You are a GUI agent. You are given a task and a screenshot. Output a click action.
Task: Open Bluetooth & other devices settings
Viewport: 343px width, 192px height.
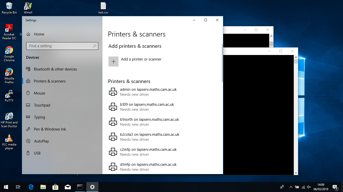55,69
